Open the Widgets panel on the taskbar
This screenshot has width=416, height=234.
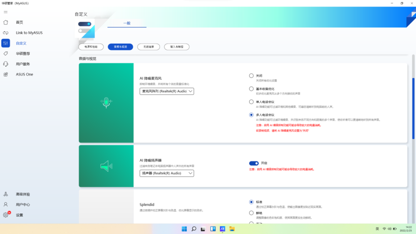coord(213,229)
